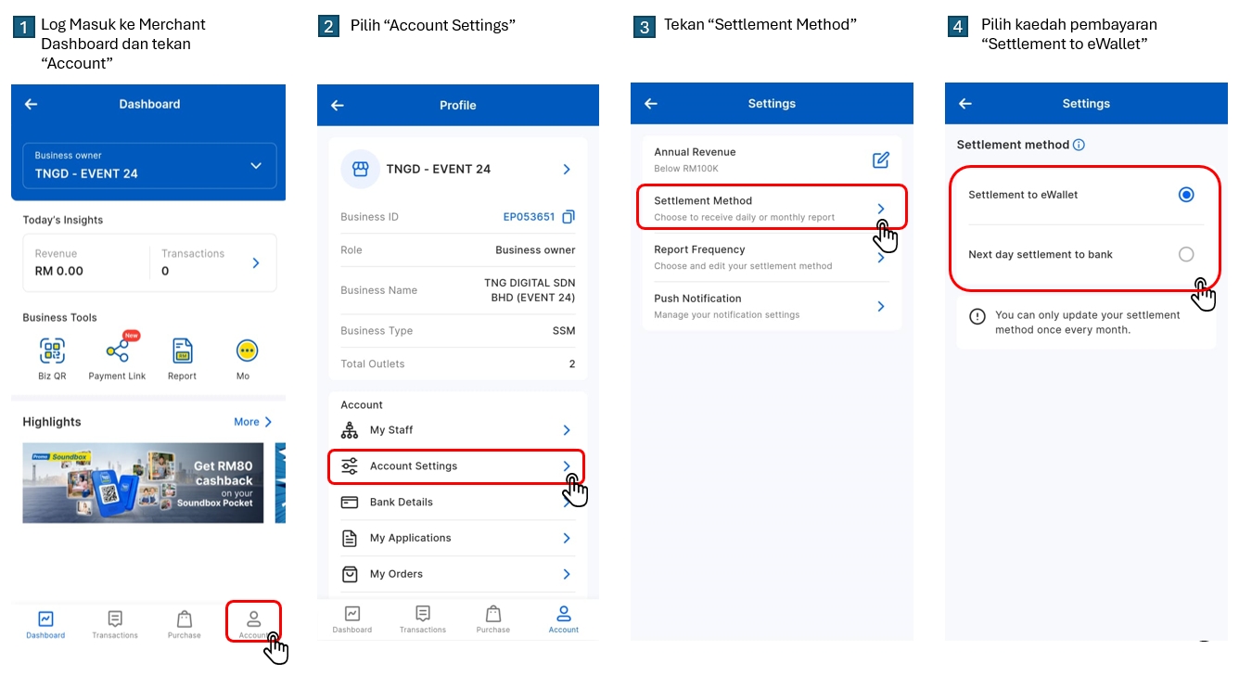Select Account tab on Profile screen
The image size is (1239, 688).
tap(564, 619)
